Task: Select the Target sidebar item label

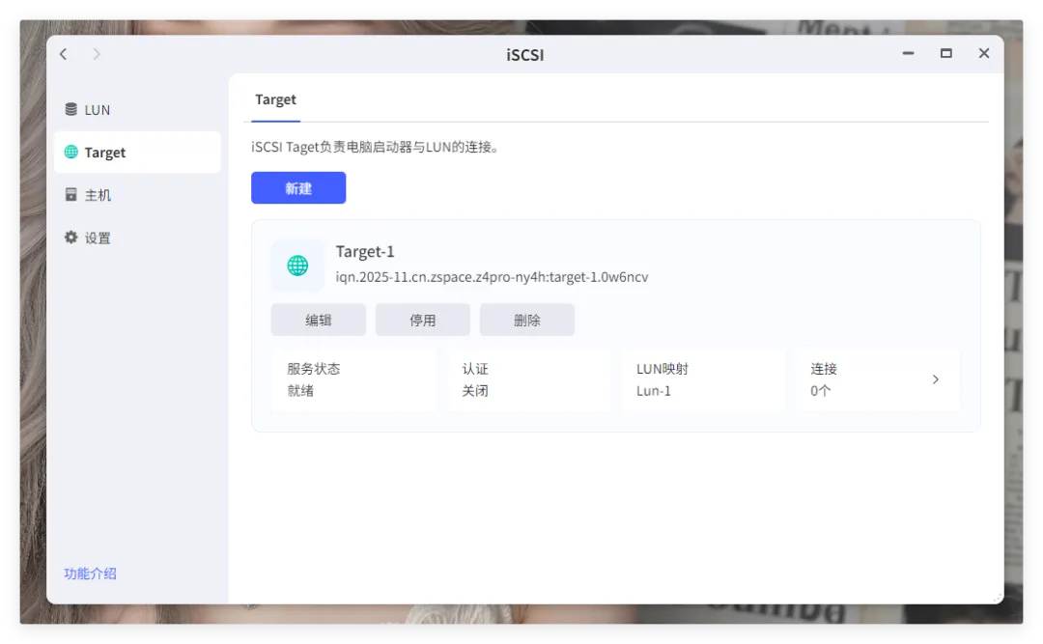Action: pos(105,153)
